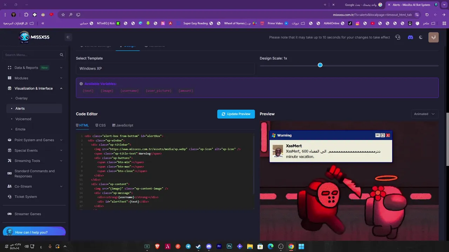Reload the page in browser toolbar

[427, 15]
